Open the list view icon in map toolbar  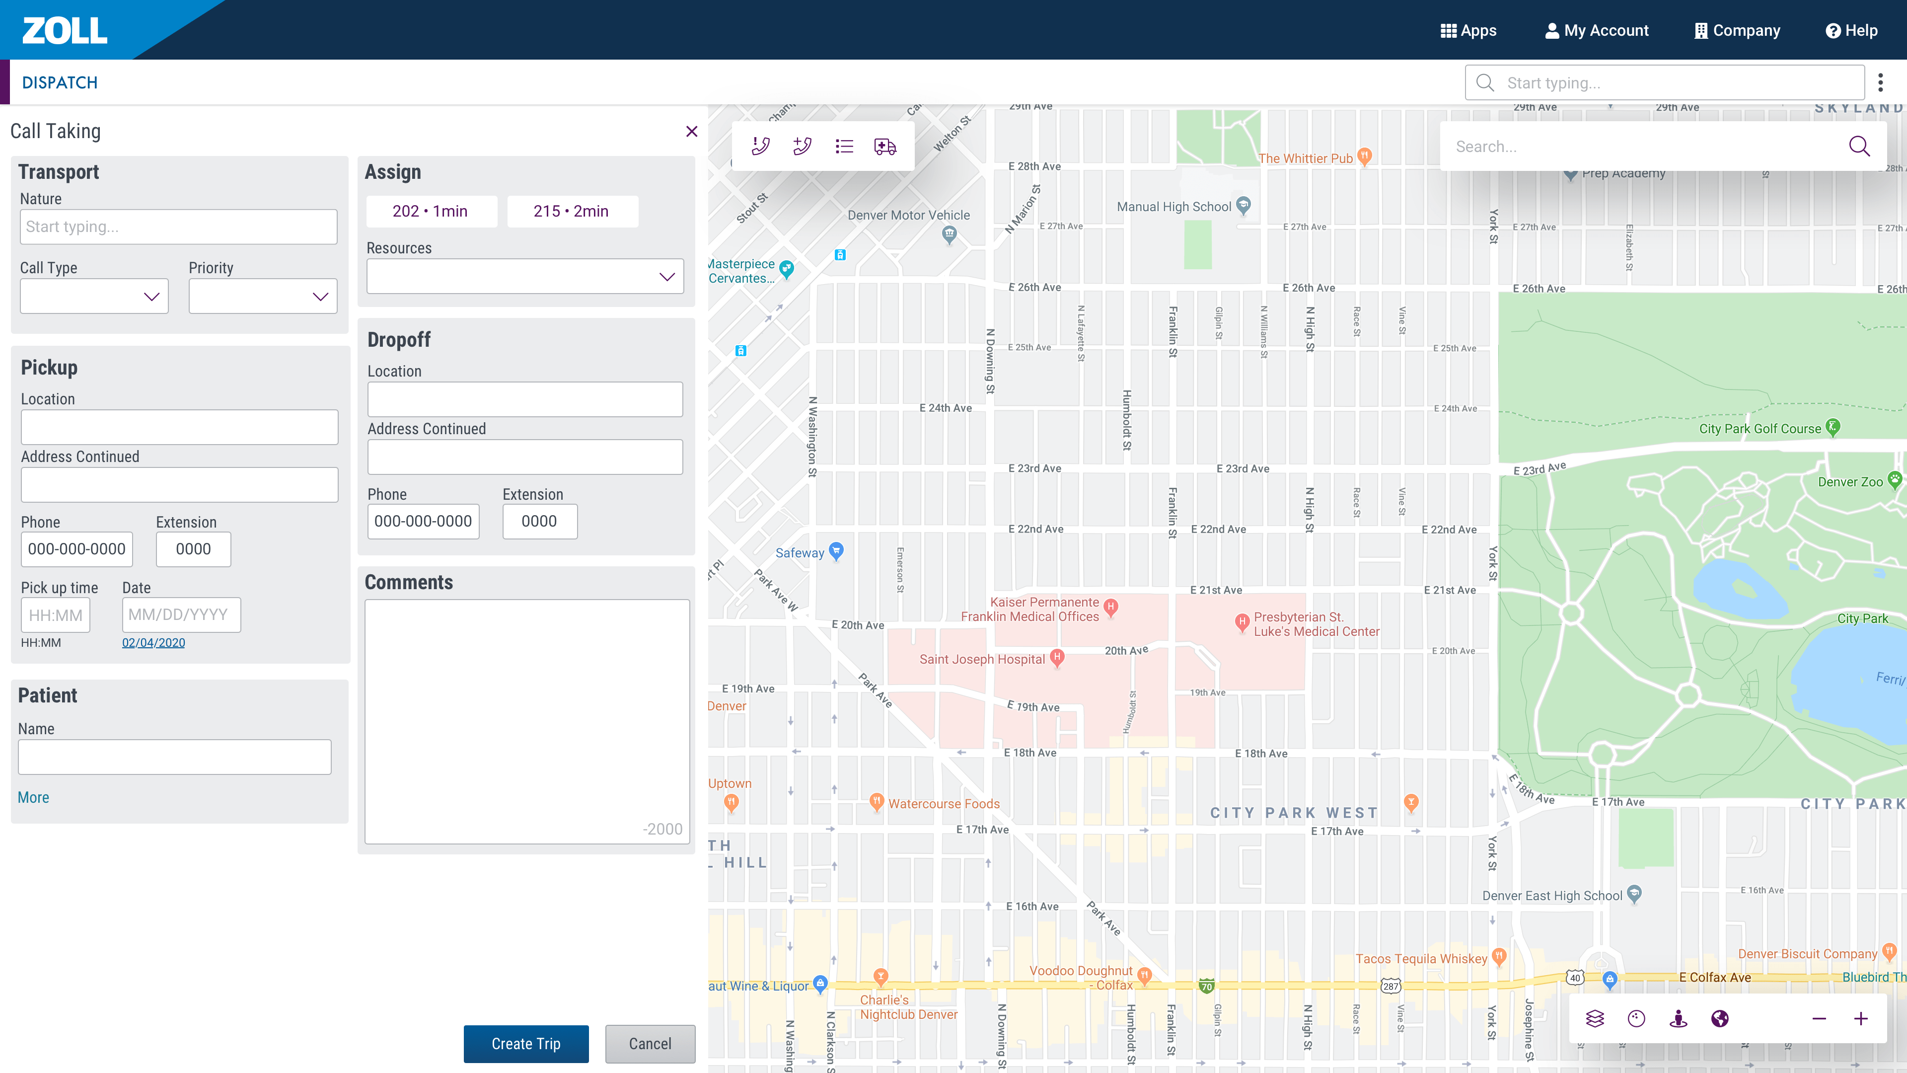pos(844,146)
